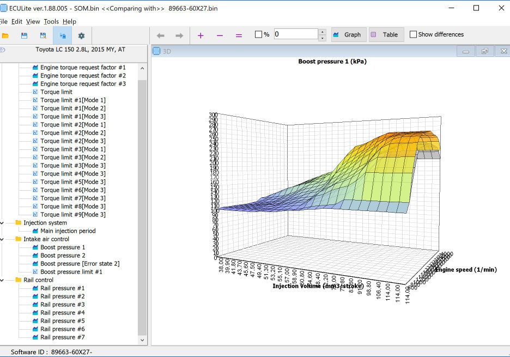Open the View menu
The height and width of the screenshot is (357, 510).
click(33, 21)
